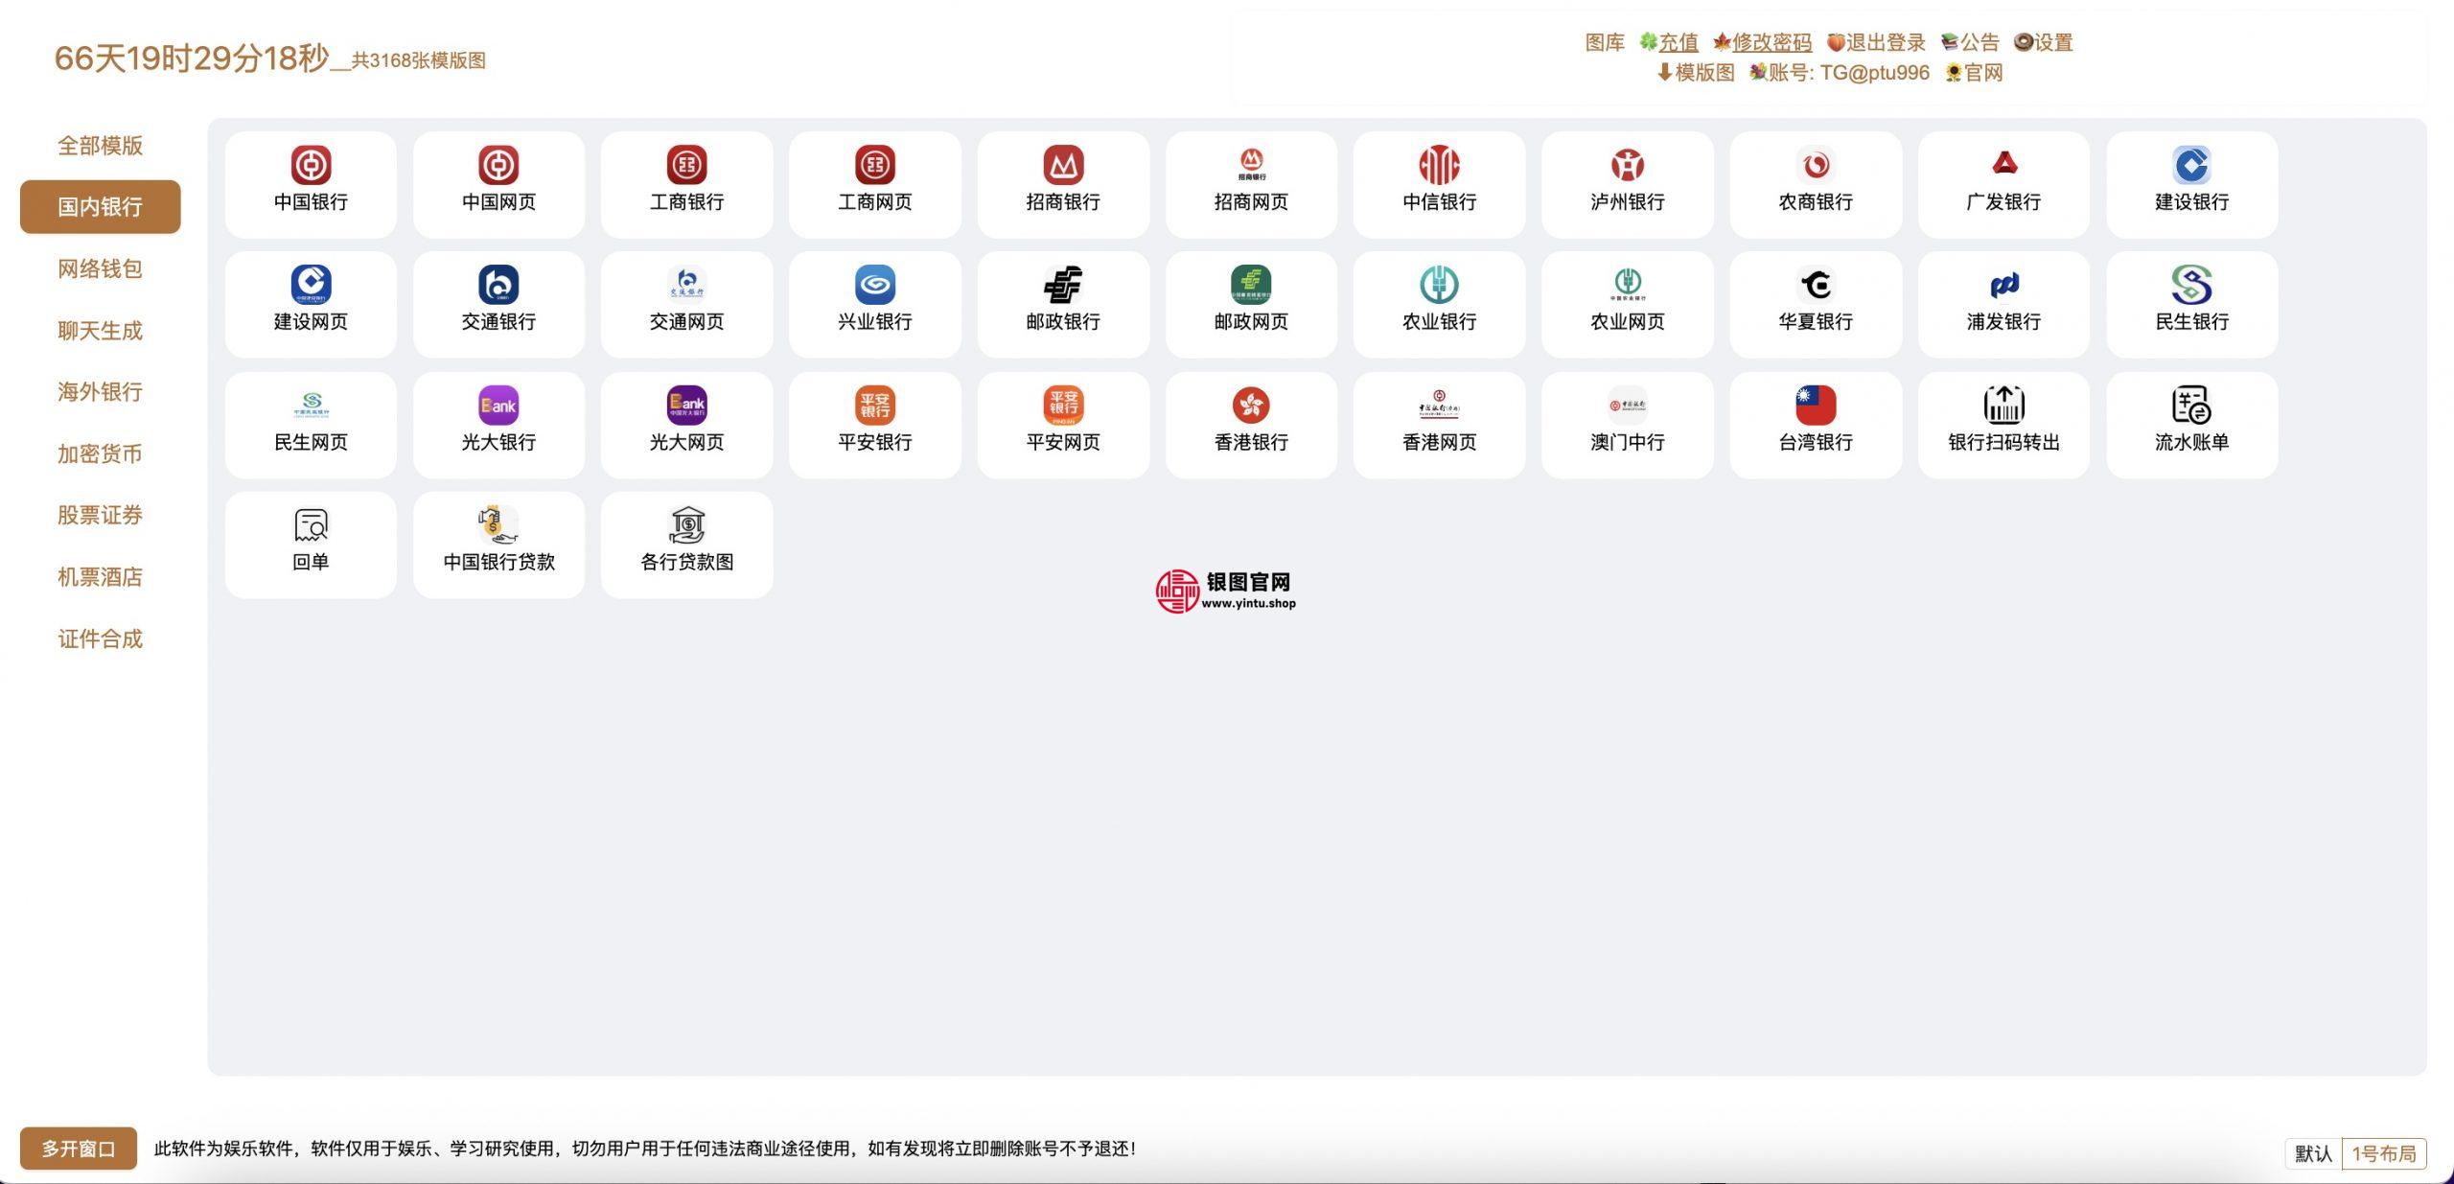
Task: Switch to the 全部模版 category
Action: click(100, 146)
